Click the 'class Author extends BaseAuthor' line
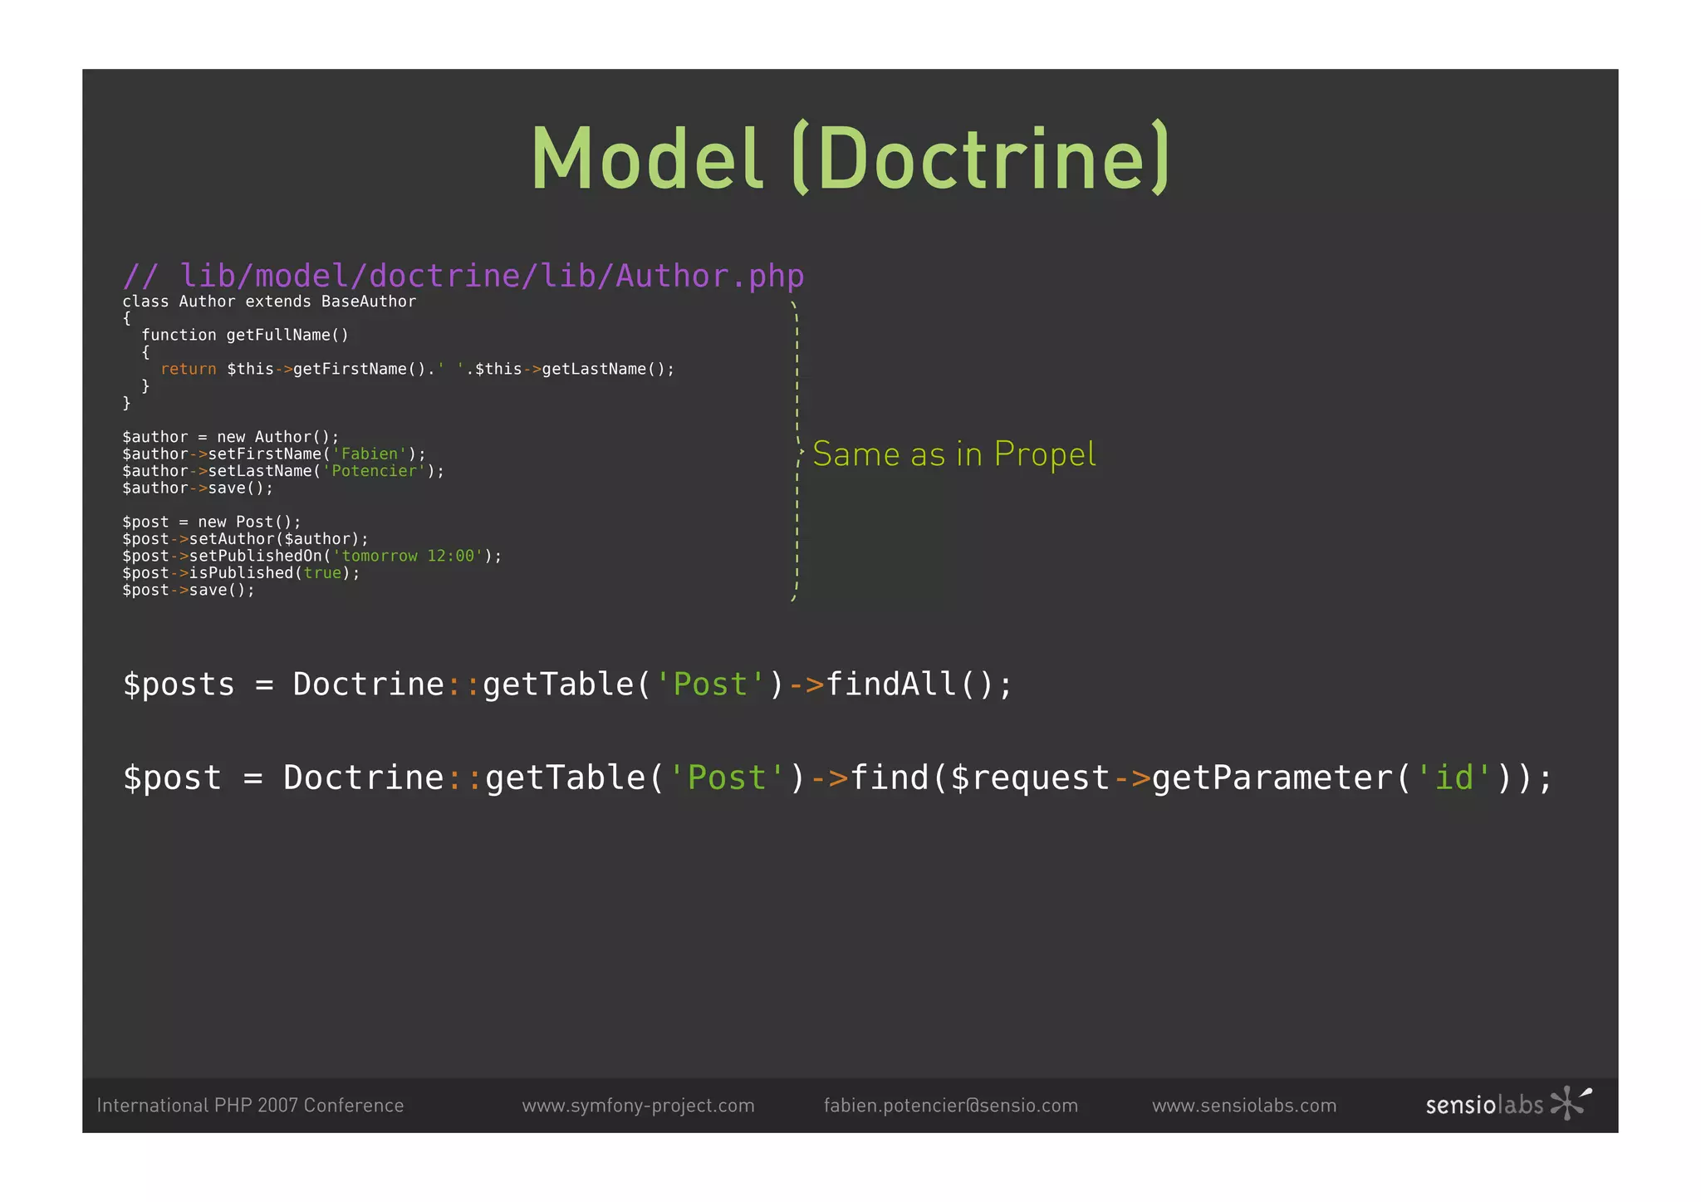This screenshot has height=1202, width=1701. coord(269,302)
